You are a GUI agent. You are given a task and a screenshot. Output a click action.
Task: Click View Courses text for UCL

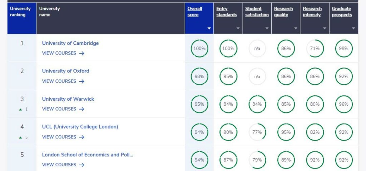coord(59,137)
